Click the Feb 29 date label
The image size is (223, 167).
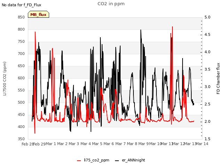[39, 144]
